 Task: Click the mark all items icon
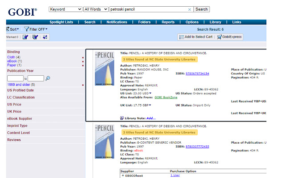click(35, 37)
